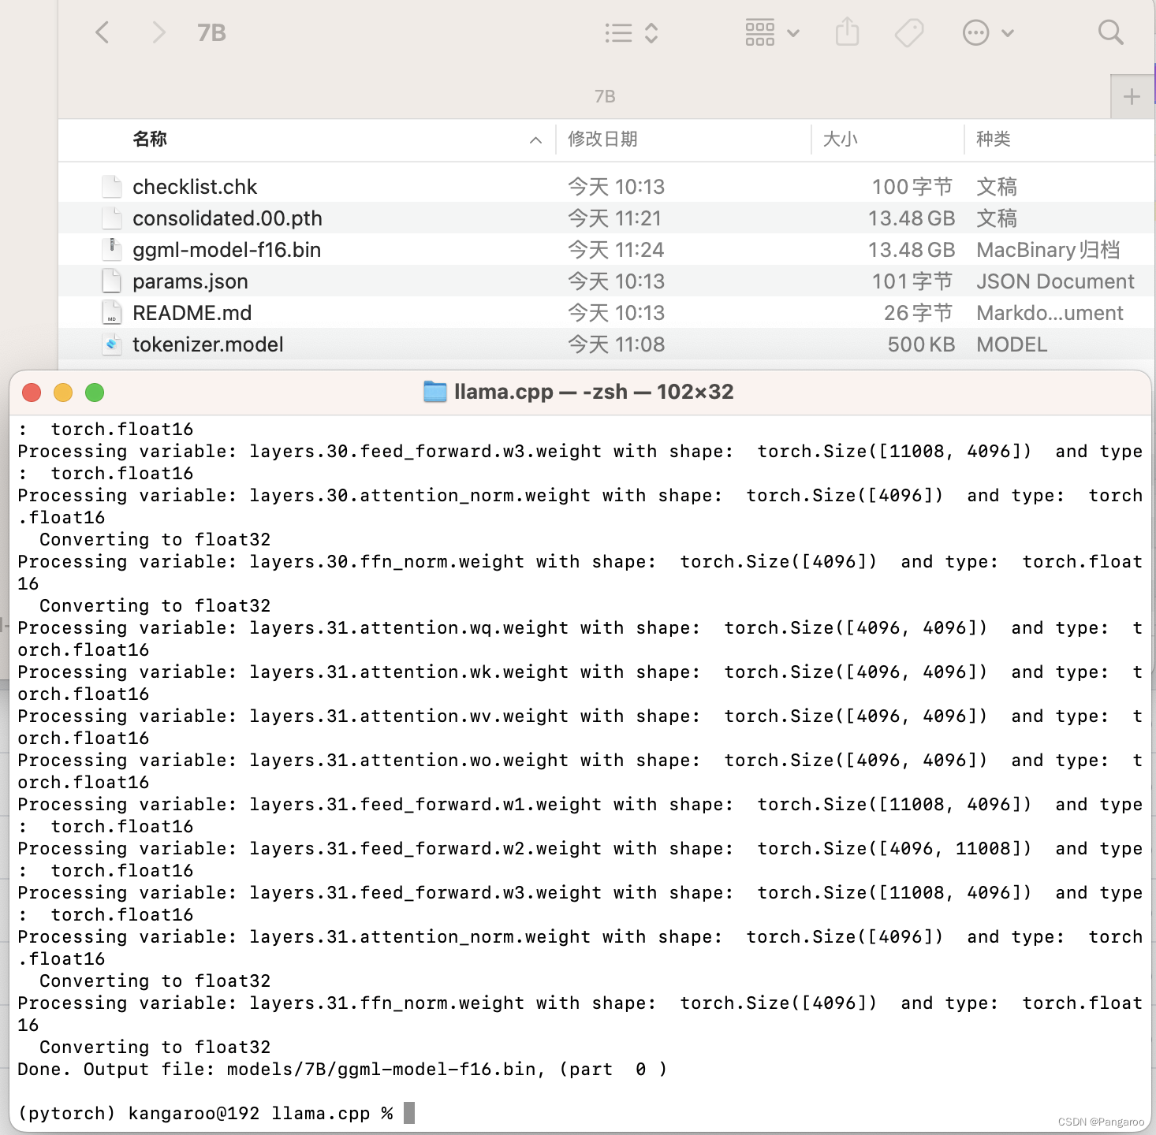Viewport: 1156px width, 1135px height.
Task: Close the llama.cpp terminal window
Action: 32,393
